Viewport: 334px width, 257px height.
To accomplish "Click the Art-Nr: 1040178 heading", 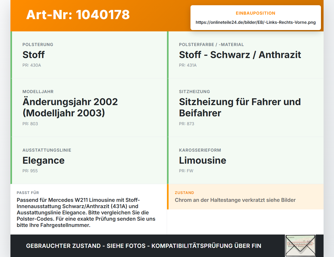I will pyautogui.click(x=78, y=15).
